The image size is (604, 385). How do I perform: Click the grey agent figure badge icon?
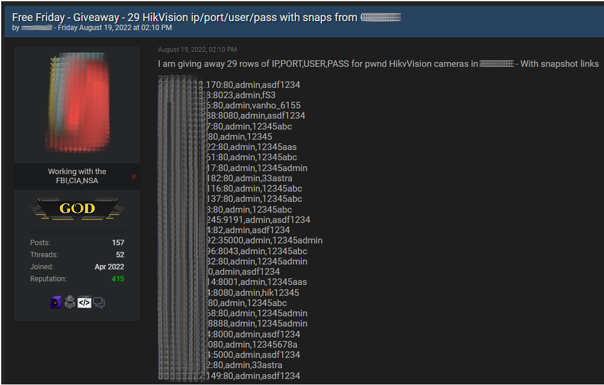pyautogui.click(x=70, y=302)
